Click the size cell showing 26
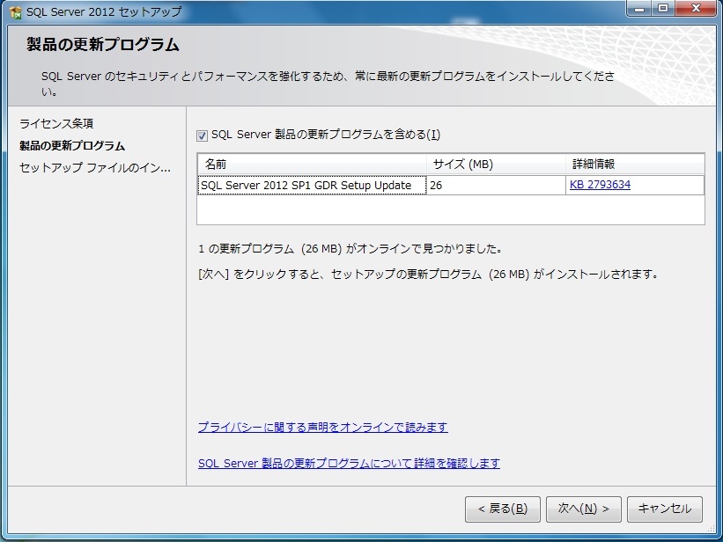 496,186
